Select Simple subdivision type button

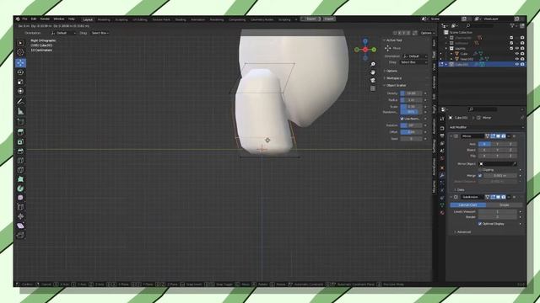click(x=505, y=205)
